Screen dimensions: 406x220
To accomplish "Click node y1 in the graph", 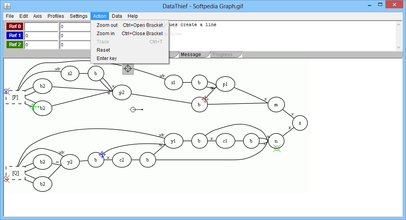I will [x=173, y=141].
